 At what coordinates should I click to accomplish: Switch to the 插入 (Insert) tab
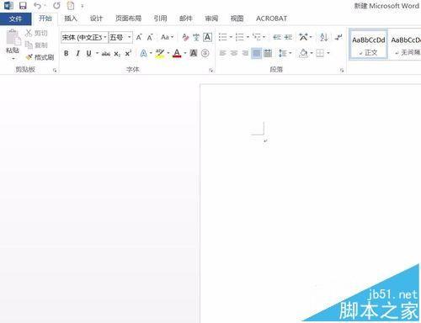[x=71, y=19]
